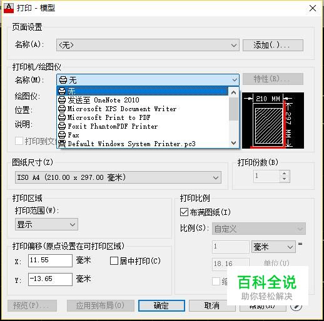This screenshot has width=324, height=321.
Task: Click plotter icon of Default Windows System Printer.pc3
Action: tap(62, 144)
